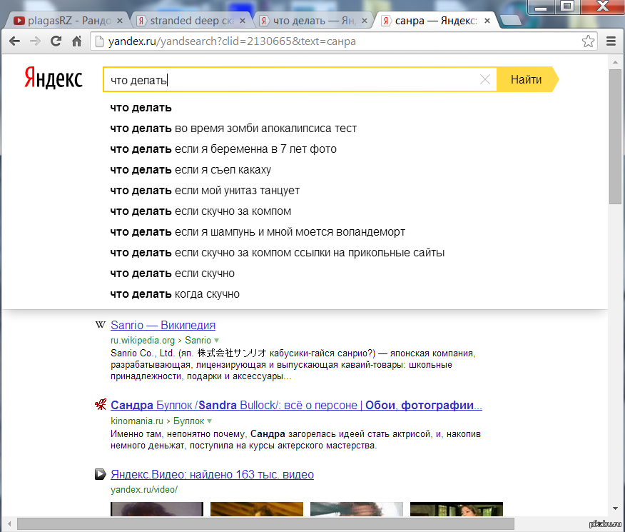This screenshot has width=625, height=532.
Task: Open first video thumbnail
Action: [157, 509]
